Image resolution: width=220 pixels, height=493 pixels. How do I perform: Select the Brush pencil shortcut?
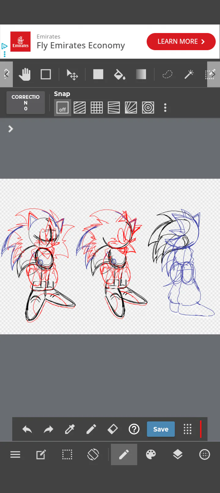point(91,429)
